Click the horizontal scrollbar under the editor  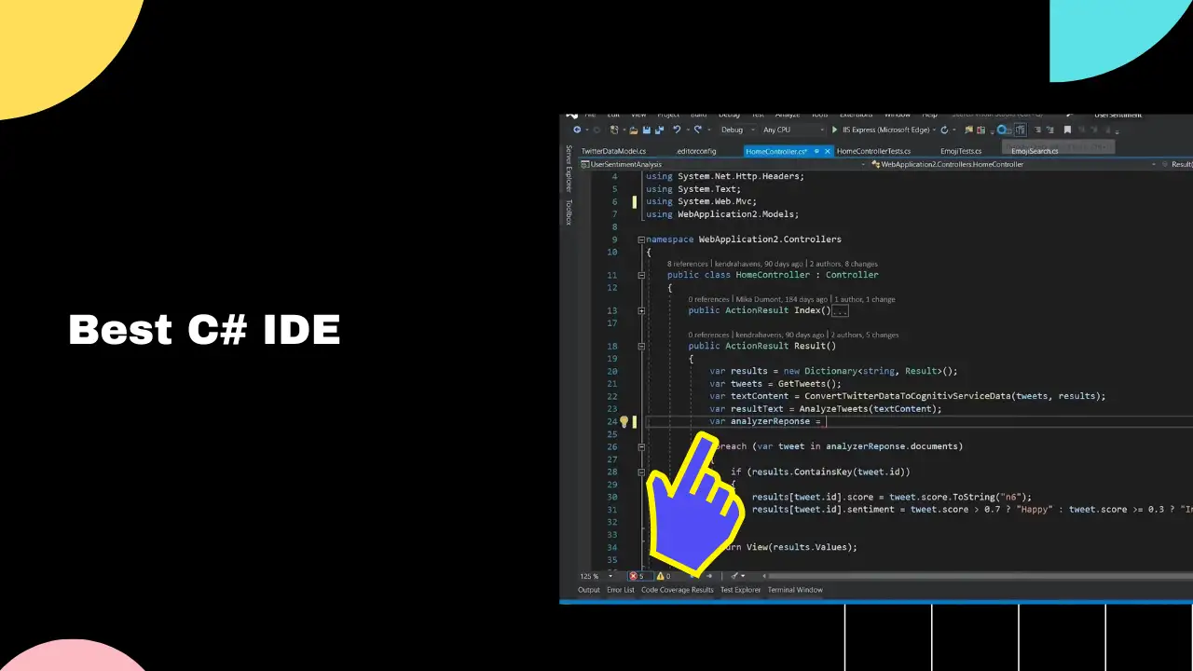point(979,576)
